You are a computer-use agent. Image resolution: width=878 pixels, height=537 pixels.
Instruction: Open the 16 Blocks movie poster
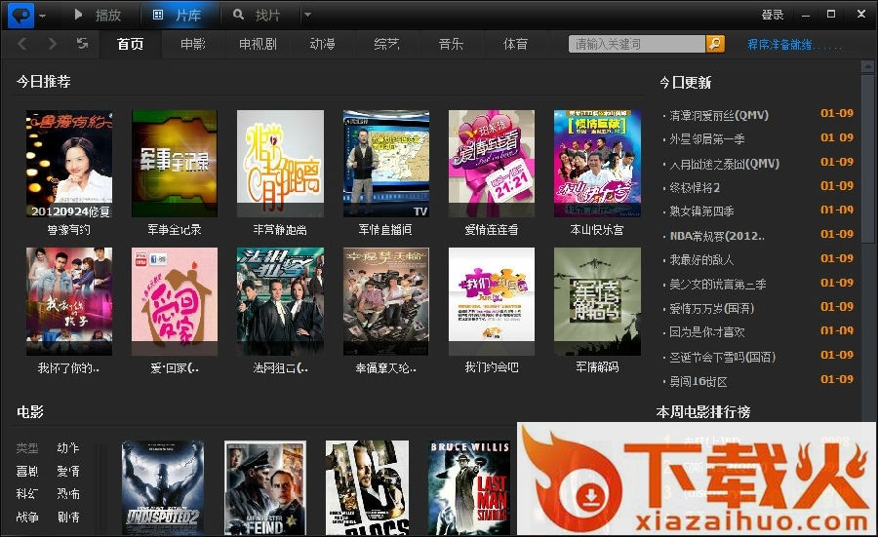point(368,488)
